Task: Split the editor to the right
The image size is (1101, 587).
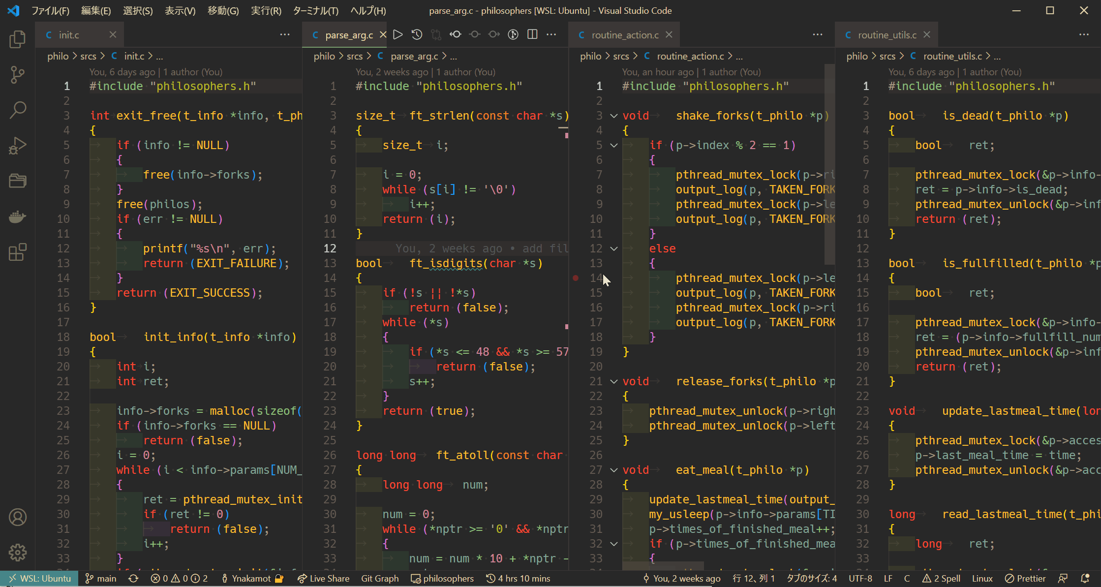Action: click(x=532, y=34)
